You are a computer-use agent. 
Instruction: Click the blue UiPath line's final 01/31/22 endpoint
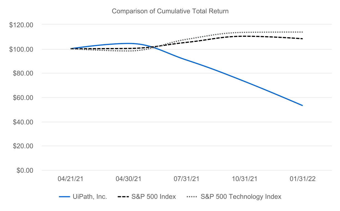pyautogui.click(x=302, y=105)
